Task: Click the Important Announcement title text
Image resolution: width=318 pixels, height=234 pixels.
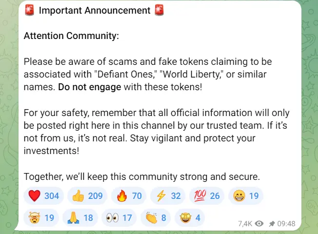Action: coord(94,10)
